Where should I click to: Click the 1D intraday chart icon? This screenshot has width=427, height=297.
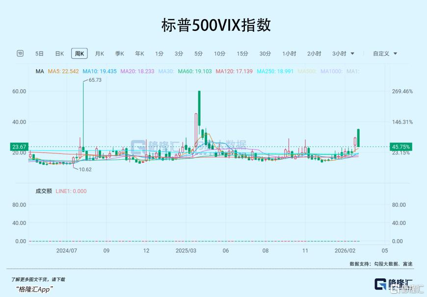pyautogui.click(x=20, y=53)
